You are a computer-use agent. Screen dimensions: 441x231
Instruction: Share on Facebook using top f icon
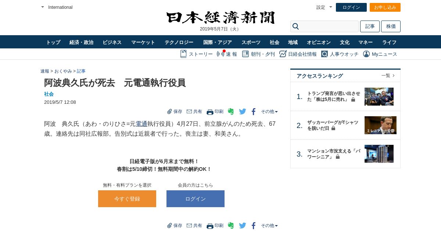tap(254, 111)
